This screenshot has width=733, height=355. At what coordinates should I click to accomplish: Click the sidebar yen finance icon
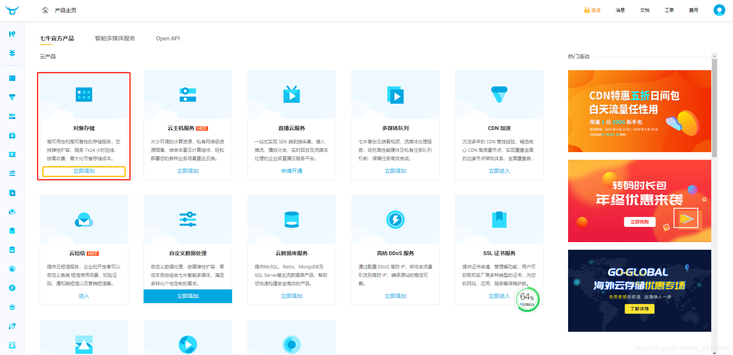click(12, 53)
